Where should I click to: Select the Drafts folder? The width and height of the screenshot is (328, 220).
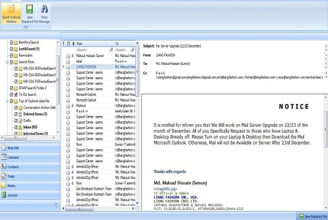(x=27, y=121)
